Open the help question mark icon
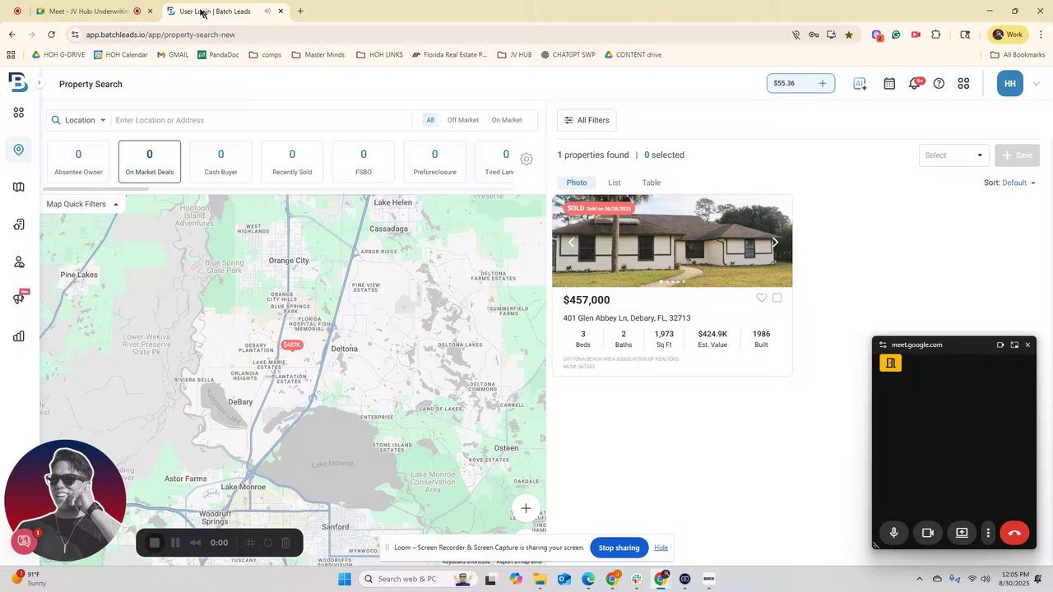The height and width of the screenshot is (592, 1053). click(939, 84)
